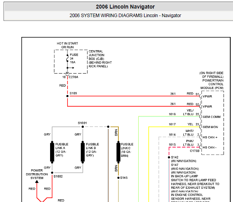The height and width of the screenshot is (202, 233).
Task: Click the "2006 SYSTEM WIRING DIAGRAMS Lincoln - Navigator" subtitle
Action: [x=125, y=16]
